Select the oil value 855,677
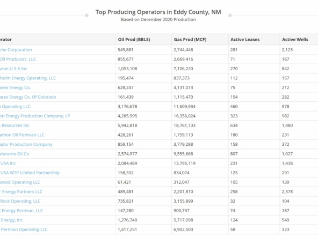The image size is (318, 238). point(126,59)
